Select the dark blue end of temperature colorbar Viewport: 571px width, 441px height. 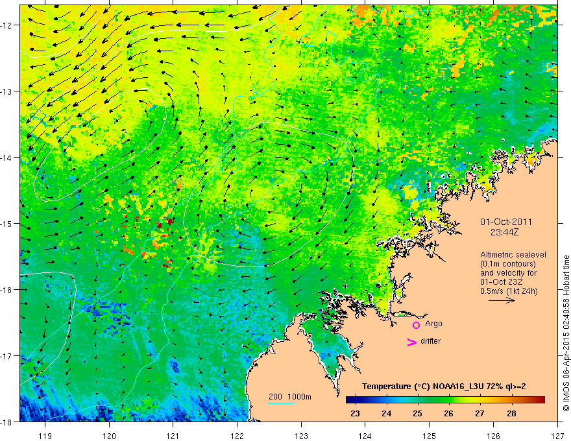pos(350,400)
